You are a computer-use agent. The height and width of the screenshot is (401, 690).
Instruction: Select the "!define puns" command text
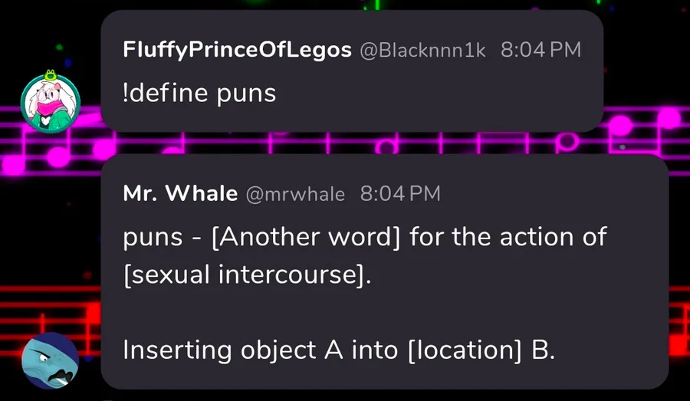click(x=199, y=93)
